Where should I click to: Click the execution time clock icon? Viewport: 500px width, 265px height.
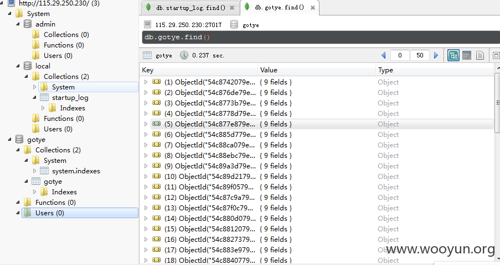[184, 55]
